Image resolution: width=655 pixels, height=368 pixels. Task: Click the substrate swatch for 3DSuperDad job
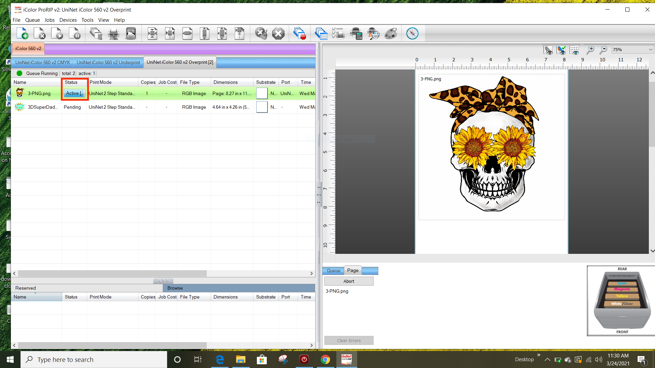(x=262, y=107)
